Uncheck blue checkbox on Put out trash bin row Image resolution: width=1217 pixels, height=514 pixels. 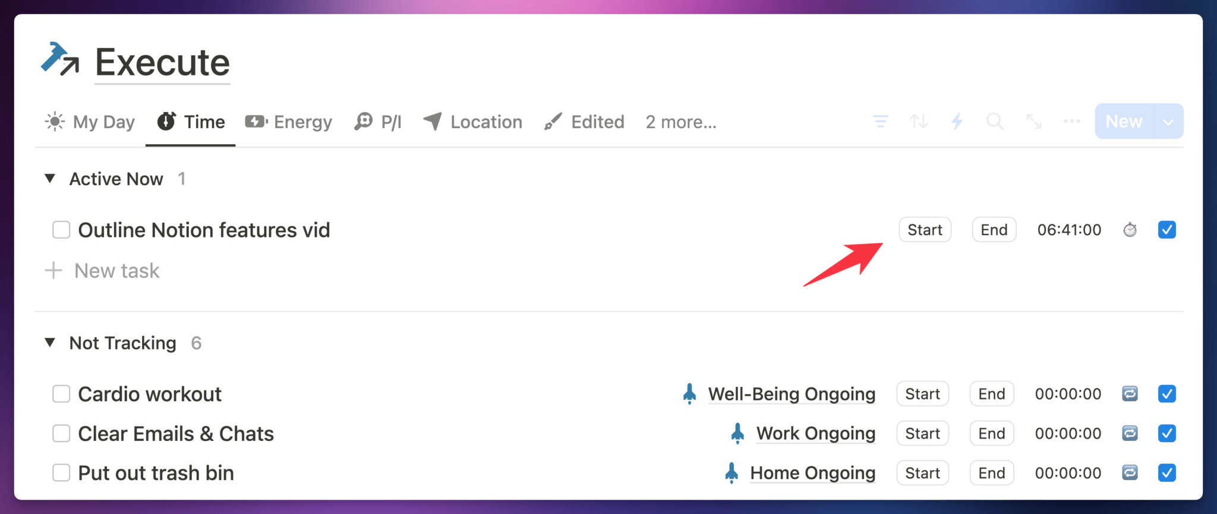coord(1167,473)
